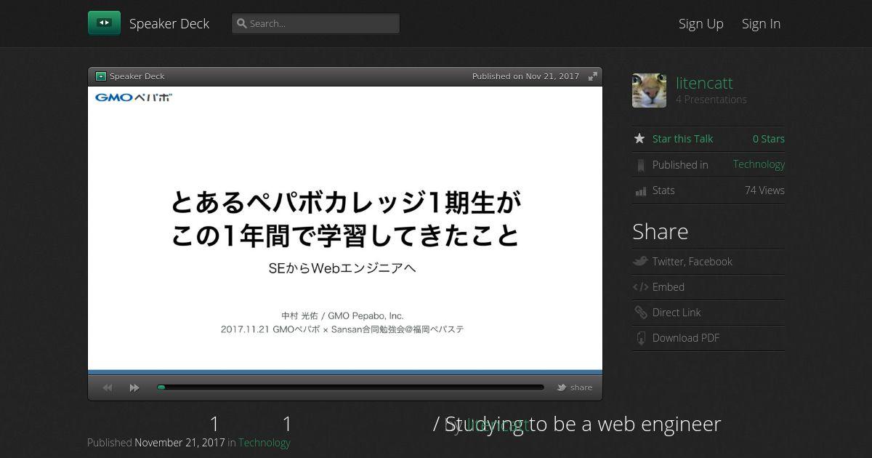Click the chain link icon for Direct Link
This screenshot has height=458, width=872.
click(640, 313)
